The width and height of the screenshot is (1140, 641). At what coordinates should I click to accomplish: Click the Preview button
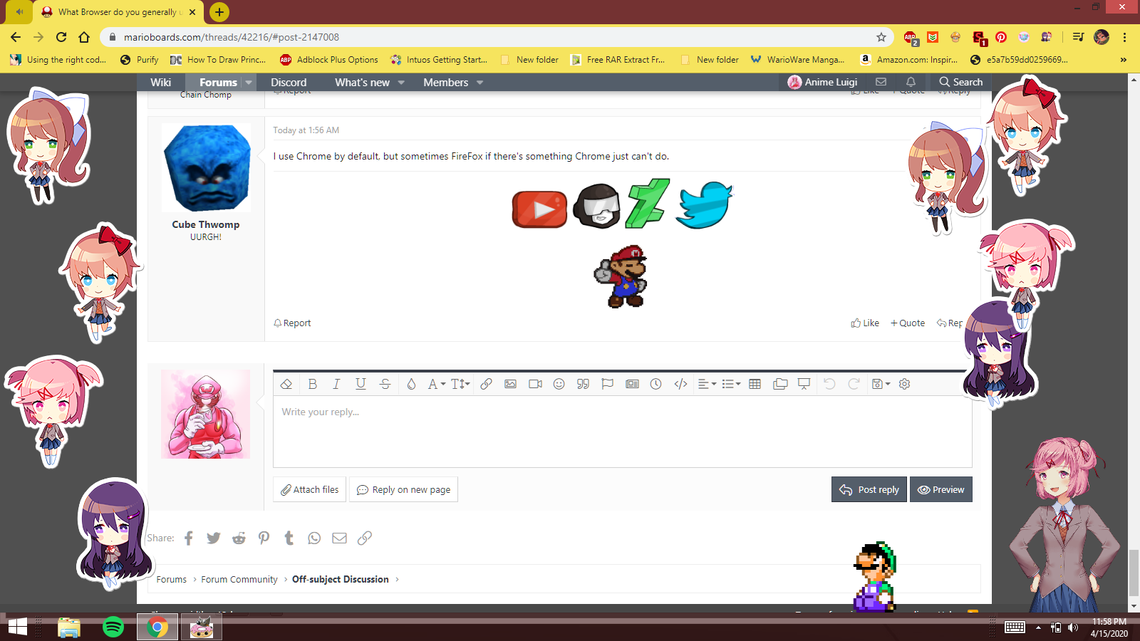941,489
